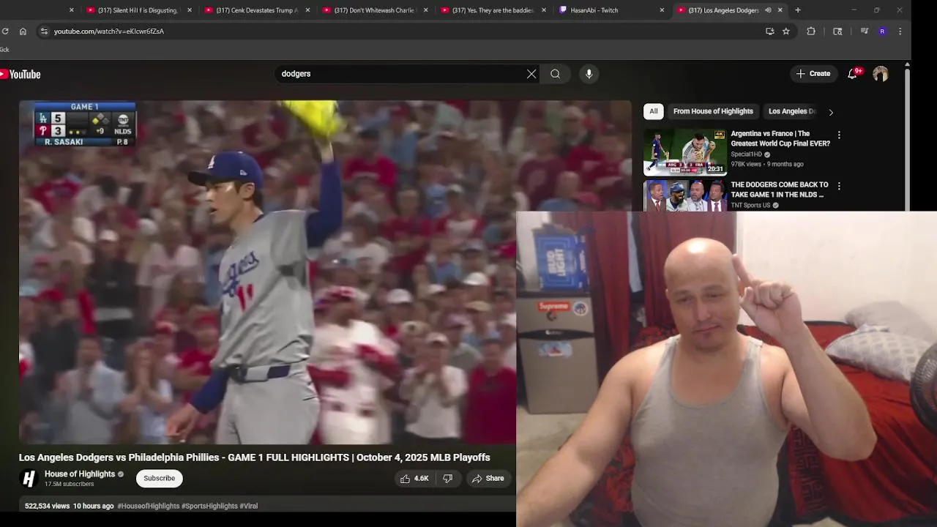Click the YouTube logo to go home
The image size is (937, 527).
click(20, 74)
